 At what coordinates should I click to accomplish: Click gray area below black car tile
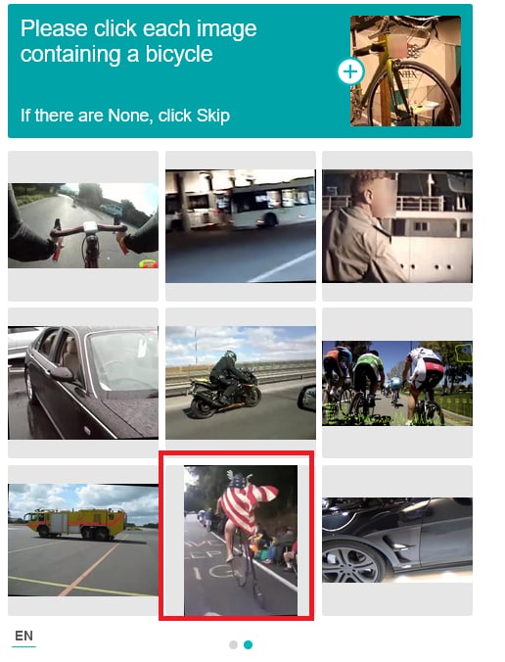(x=397, y=599)
